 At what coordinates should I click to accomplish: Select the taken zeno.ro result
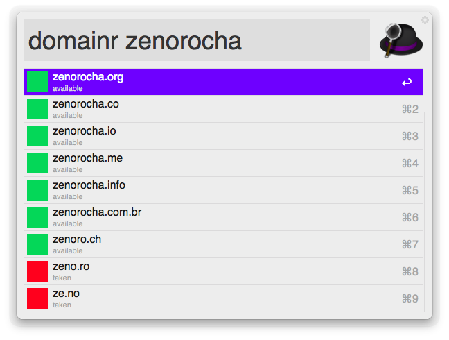[x=223, y=271]
